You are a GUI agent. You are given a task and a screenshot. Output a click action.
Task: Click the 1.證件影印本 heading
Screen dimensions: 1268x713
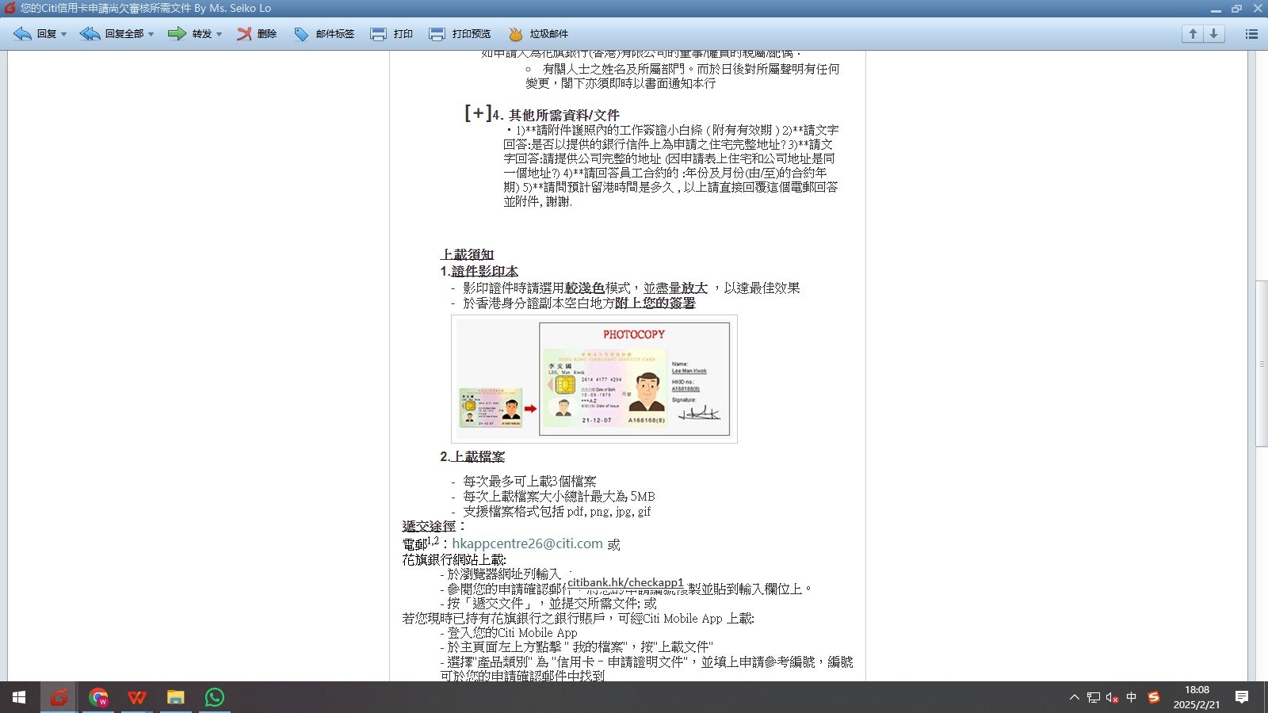tap(479, 271)
